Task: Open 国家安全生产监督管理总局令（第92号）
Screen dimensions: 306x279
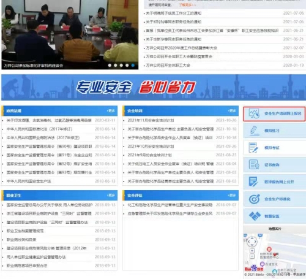Action: coord(49,164)
